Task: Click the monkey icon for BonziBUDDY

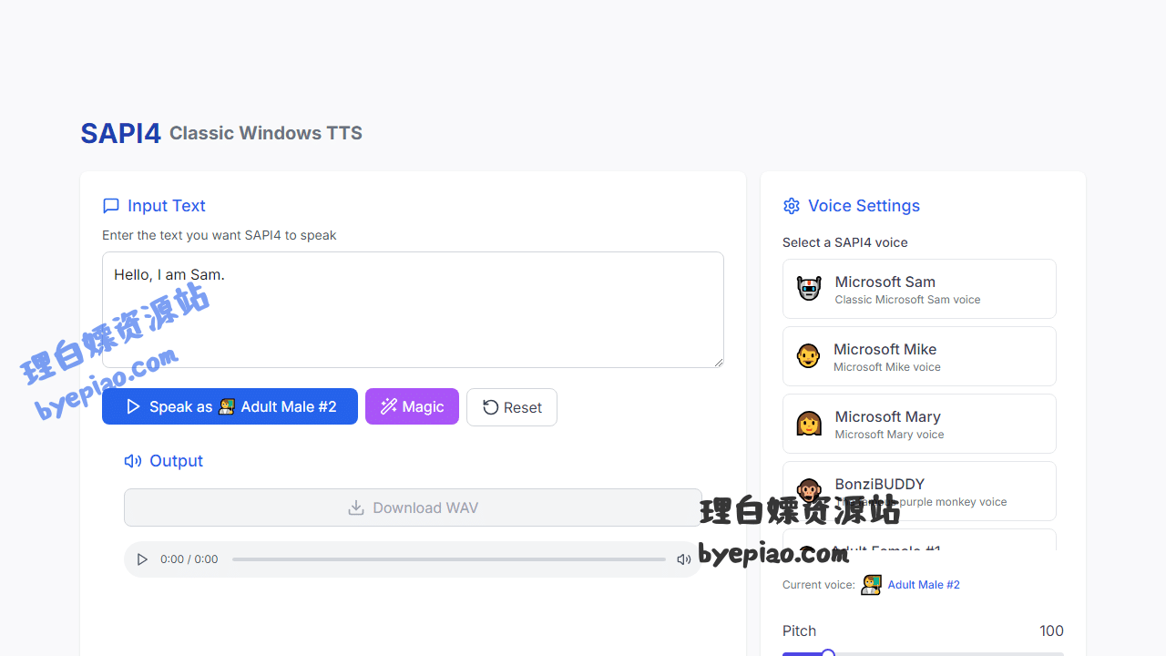Action: [809, 491]
